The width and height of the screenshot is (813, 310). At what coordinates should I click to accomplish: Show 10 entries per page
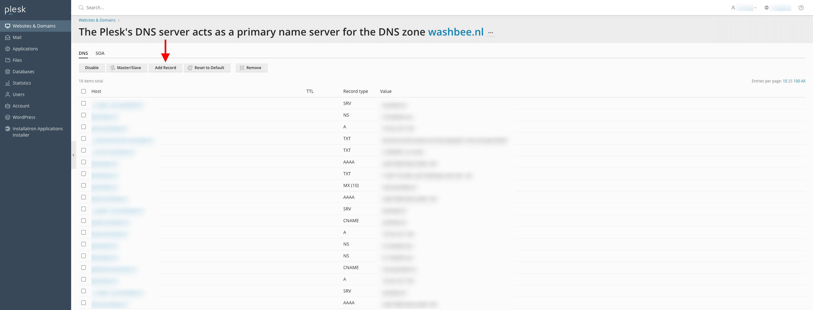click(785, 81)
